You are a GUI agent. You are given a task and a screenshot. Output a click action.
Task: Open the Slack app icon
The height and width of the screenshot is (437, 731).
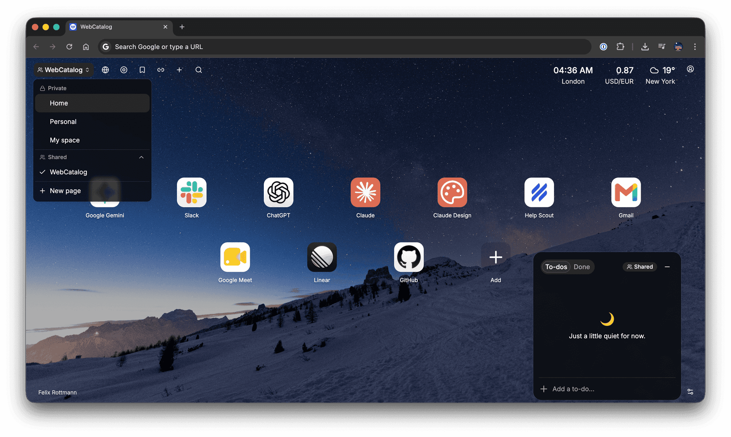pyautogui.click(x=192, y=192)
